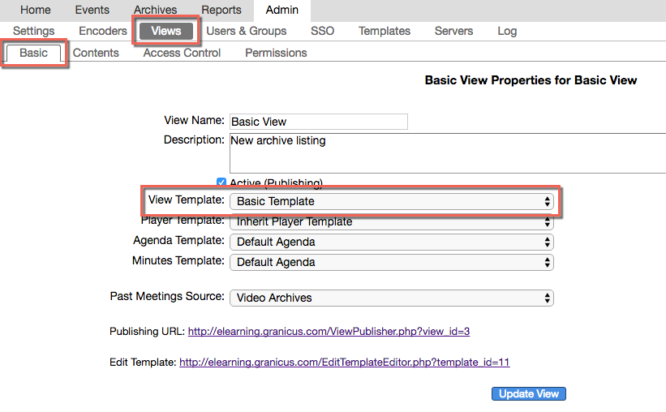
Task: Switch to the Contents sub-tab
Action: [x=96, y=53]
